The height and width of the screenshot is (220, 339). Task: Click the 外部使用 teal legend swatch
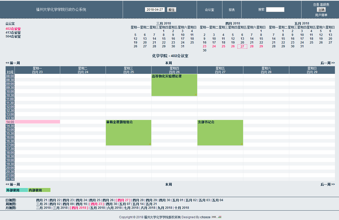(17, 190)
